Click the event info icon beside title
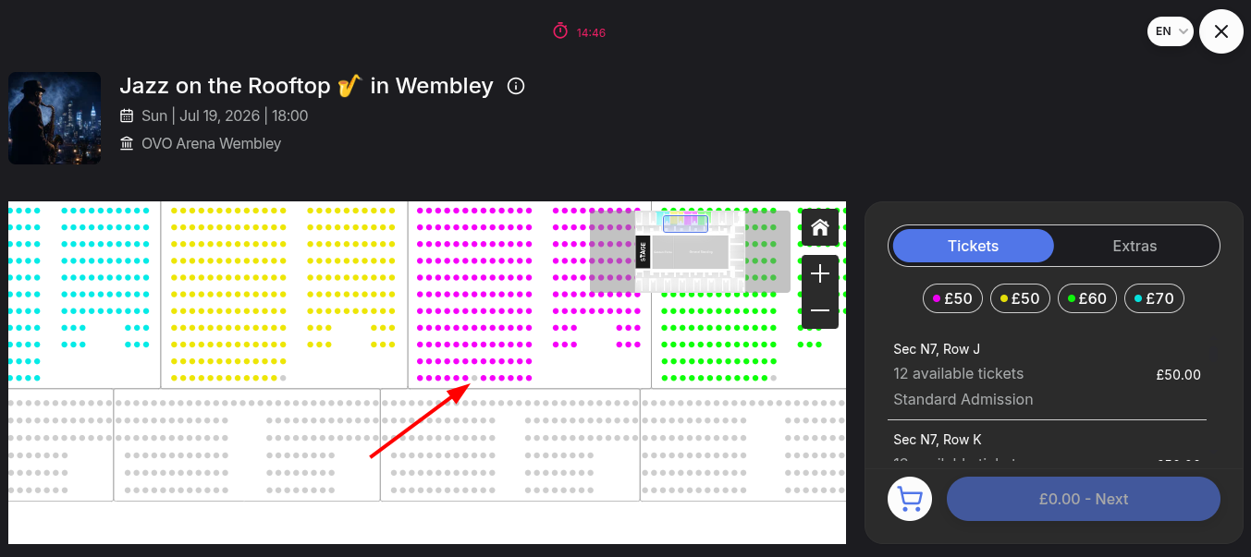The width and height of the screenshot is (1251, 557). click(517, 86)
